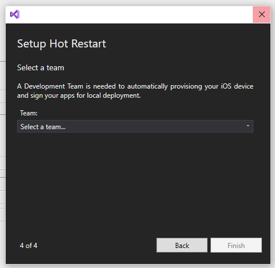Click the Visual Studio logo icon
The height and width of the screenshot is (268, 275).
[x=15, y=14]
